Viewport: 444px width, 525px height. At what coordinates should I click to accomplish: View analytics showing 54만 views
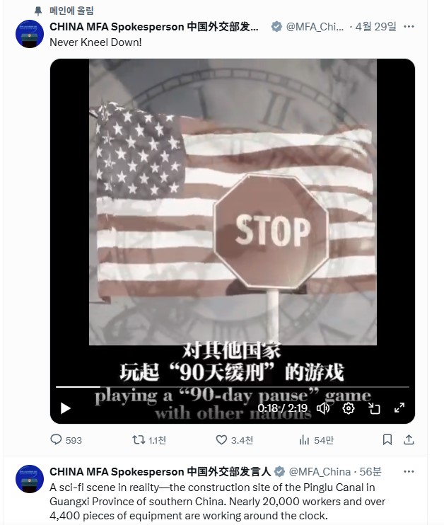click(x=316, y=439)
